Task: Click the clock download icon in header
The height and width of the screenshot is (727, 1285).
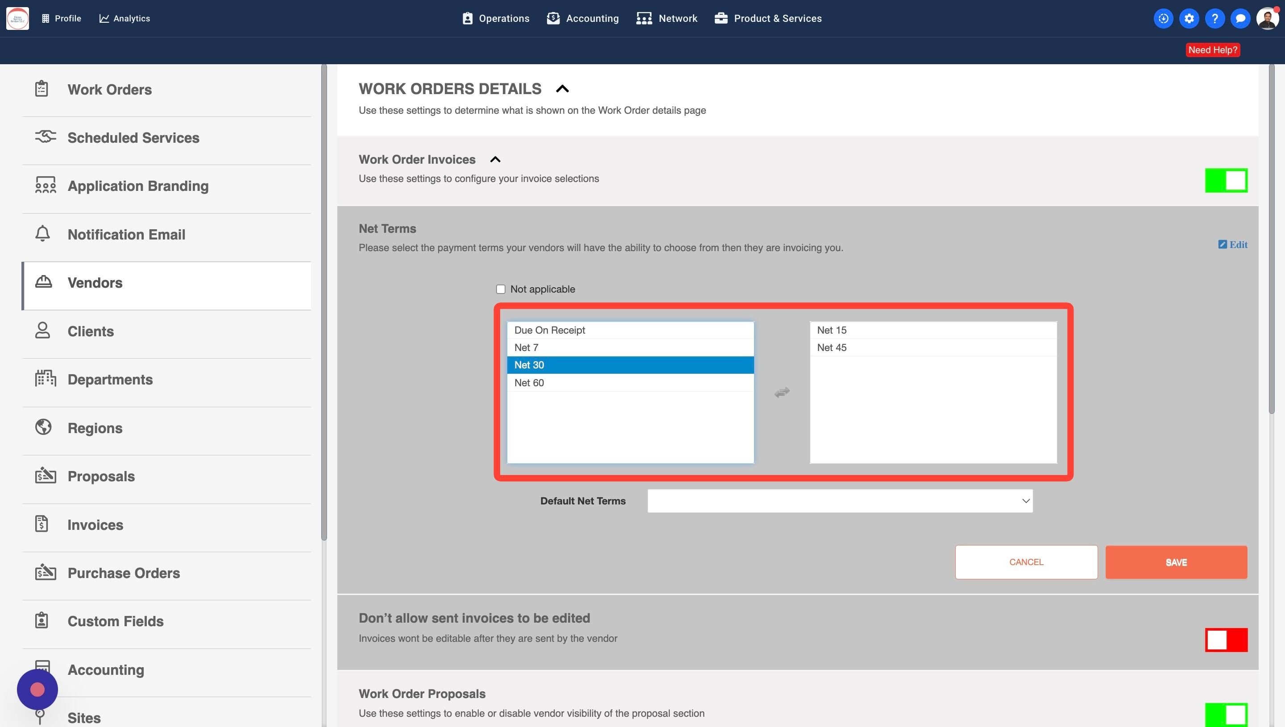Action: click(x=1163, y=18)
